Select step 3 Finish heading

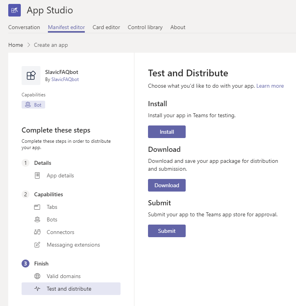tap(41, 264)
